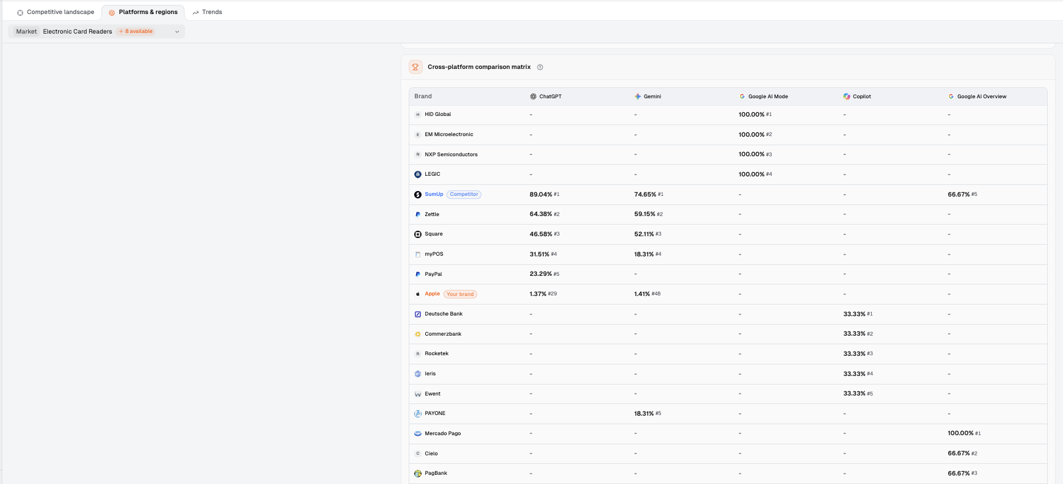Select Zettle's 64.38% ChatGPT value

point(541,214)
